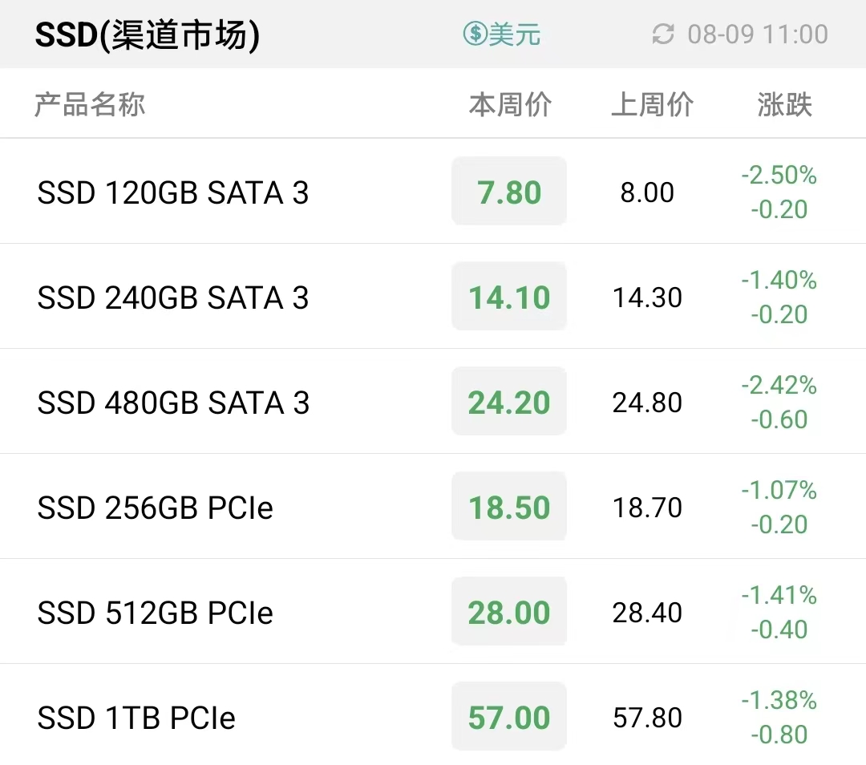Click the 产品名称 column header
Image resolution: width=866 pixels, height=765 pixels.
90,104
